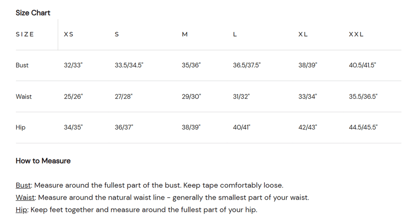Select the XL size column header

tap(303, 34)
